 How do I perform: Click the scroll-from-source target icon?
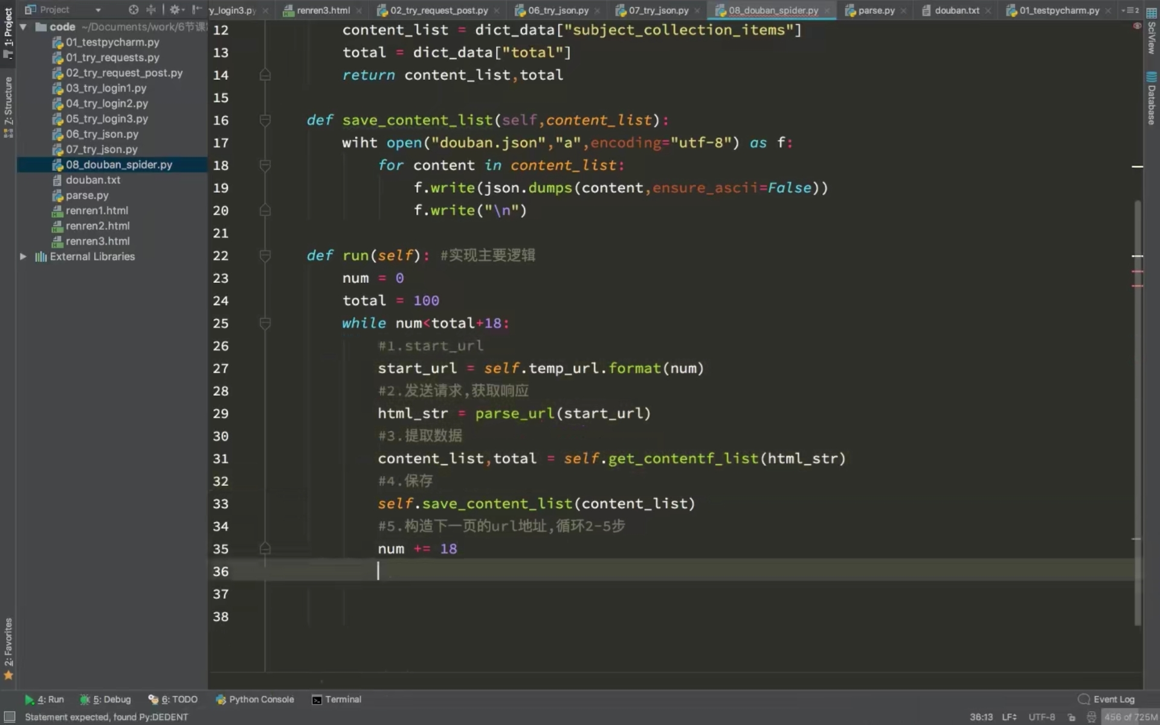134,10
